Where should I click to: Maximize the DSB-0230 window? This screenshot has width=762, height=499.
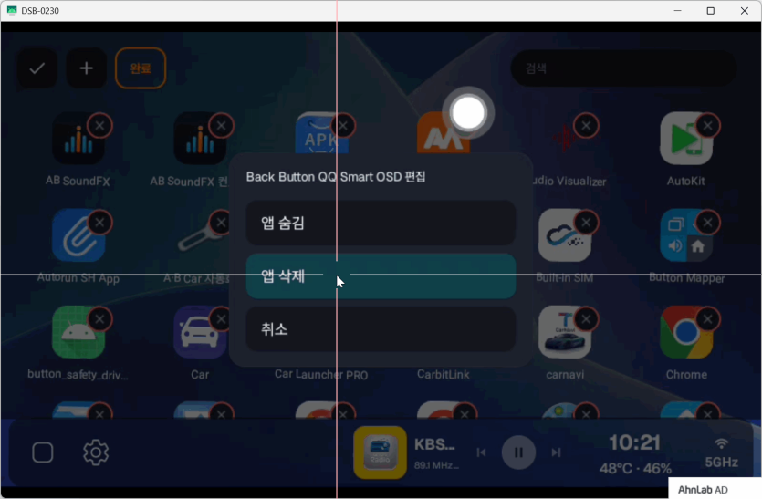pos(711,11)
